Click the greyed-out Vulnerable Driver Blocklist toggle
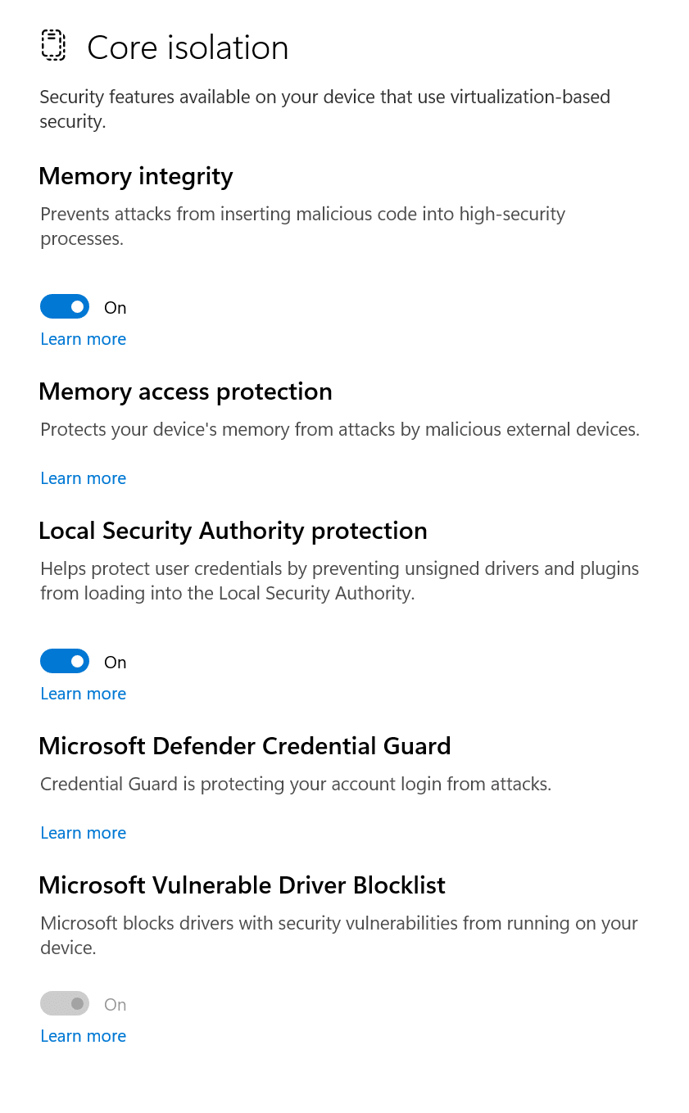Screen dimensions: 689x1113 click(x=65, y=1004)
